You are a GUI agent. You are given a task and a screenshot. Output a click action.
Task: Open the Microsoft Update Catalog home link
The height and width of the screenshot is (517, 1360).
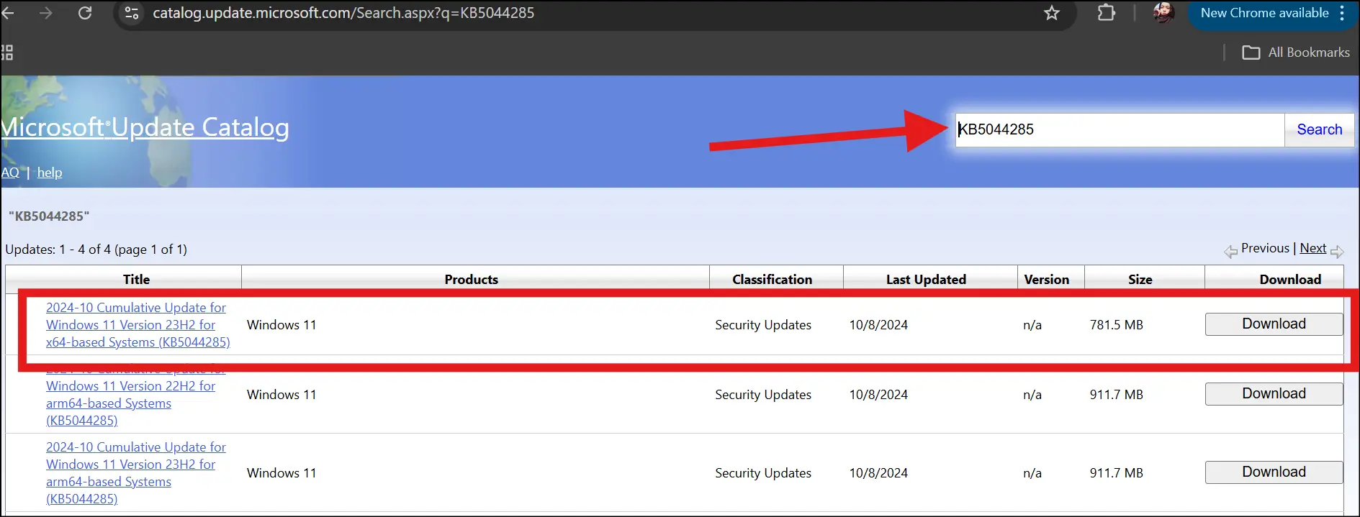pos(145,127)
